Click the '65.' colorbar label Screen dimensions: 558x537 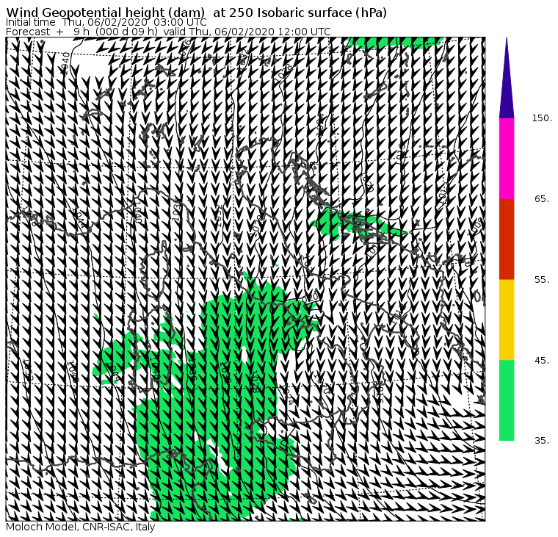[x=542, y=198]
